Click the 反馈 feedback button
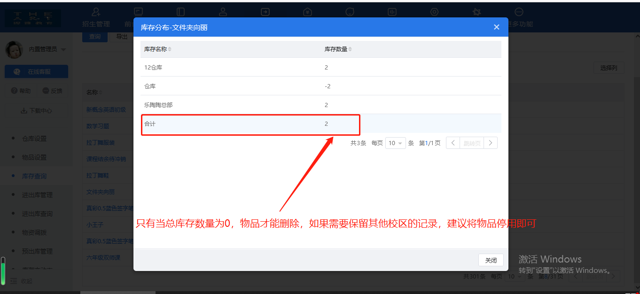 point(52,91)
